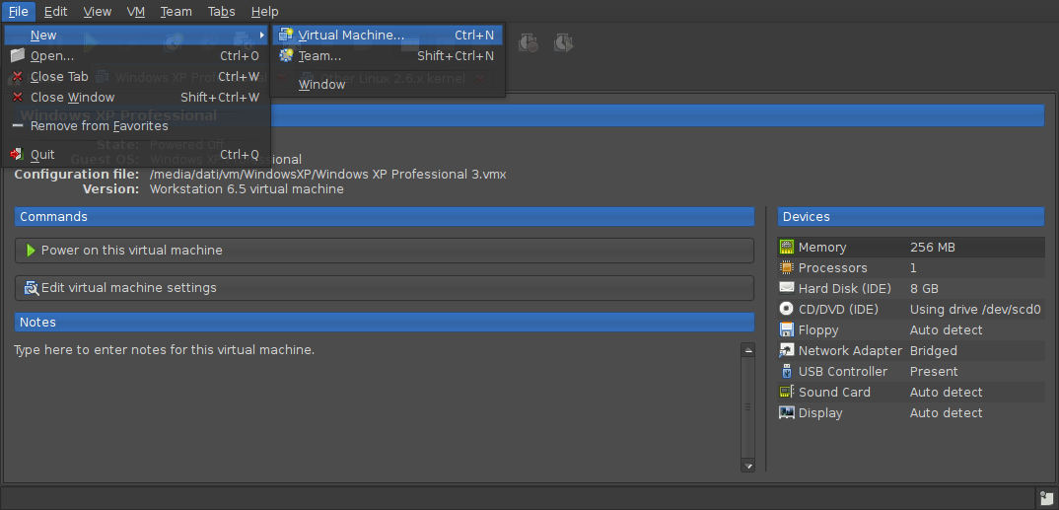Open the Team menu
The height and width of the screenshot is (510, 1059).
176,12
